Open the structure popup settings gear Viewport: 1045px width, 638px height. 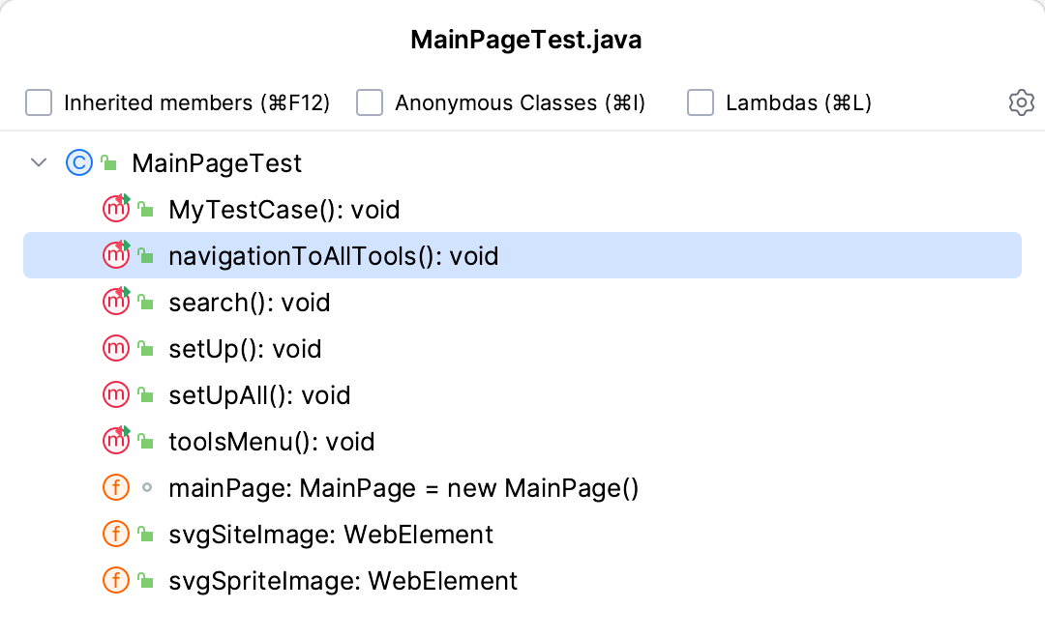click(1021, 102)
